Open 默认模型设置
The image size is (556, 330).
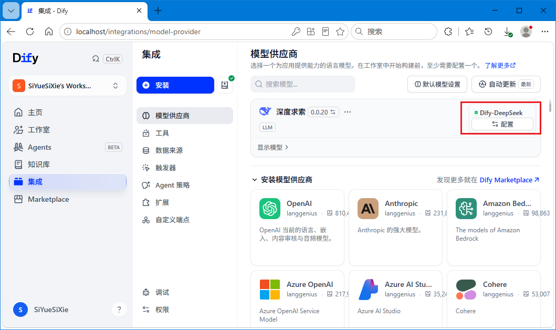(x=437, y=84)
